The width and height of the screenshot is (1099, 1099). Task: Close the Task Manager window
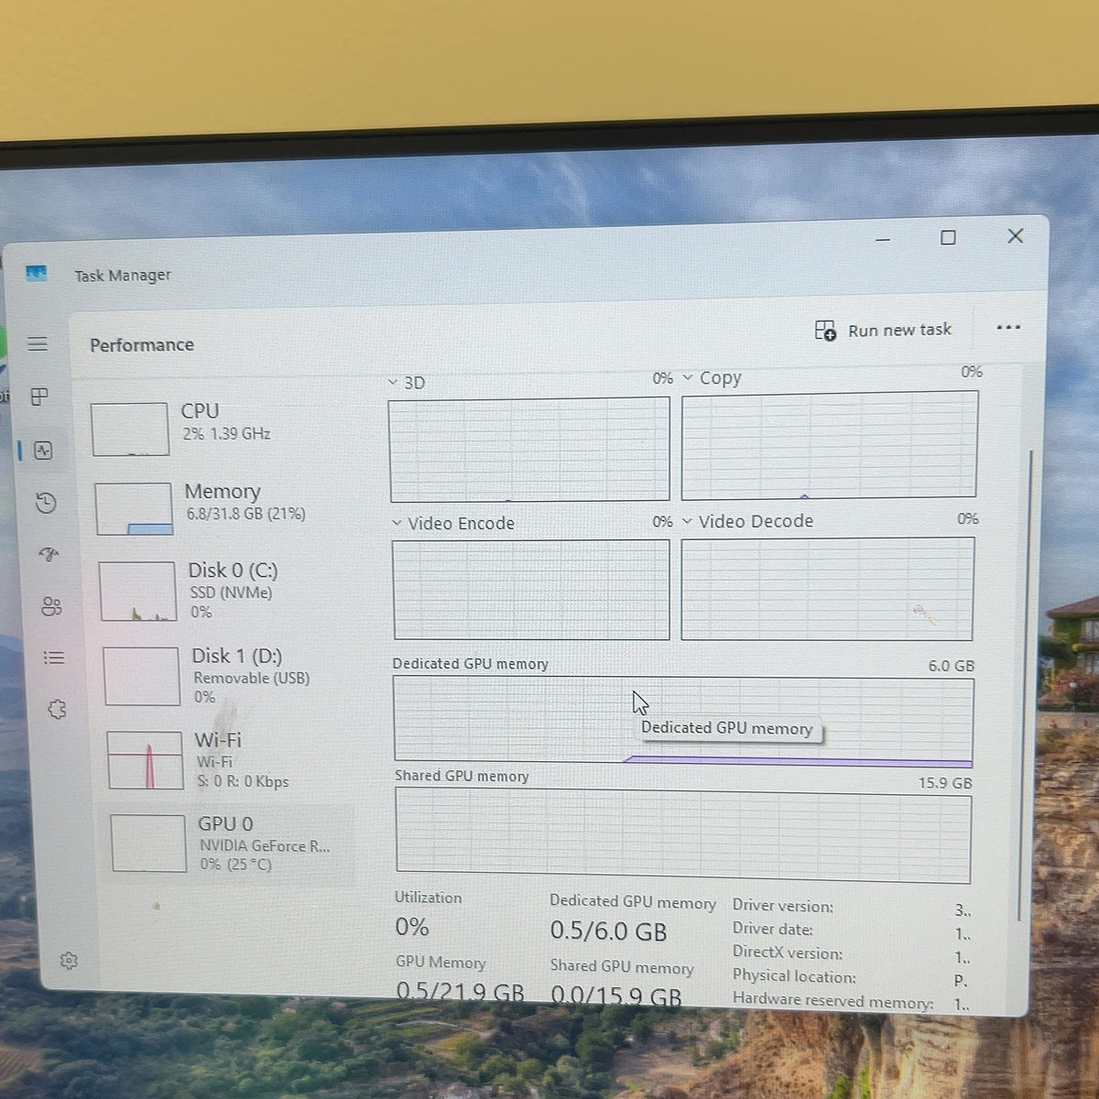coord(1015,235)
